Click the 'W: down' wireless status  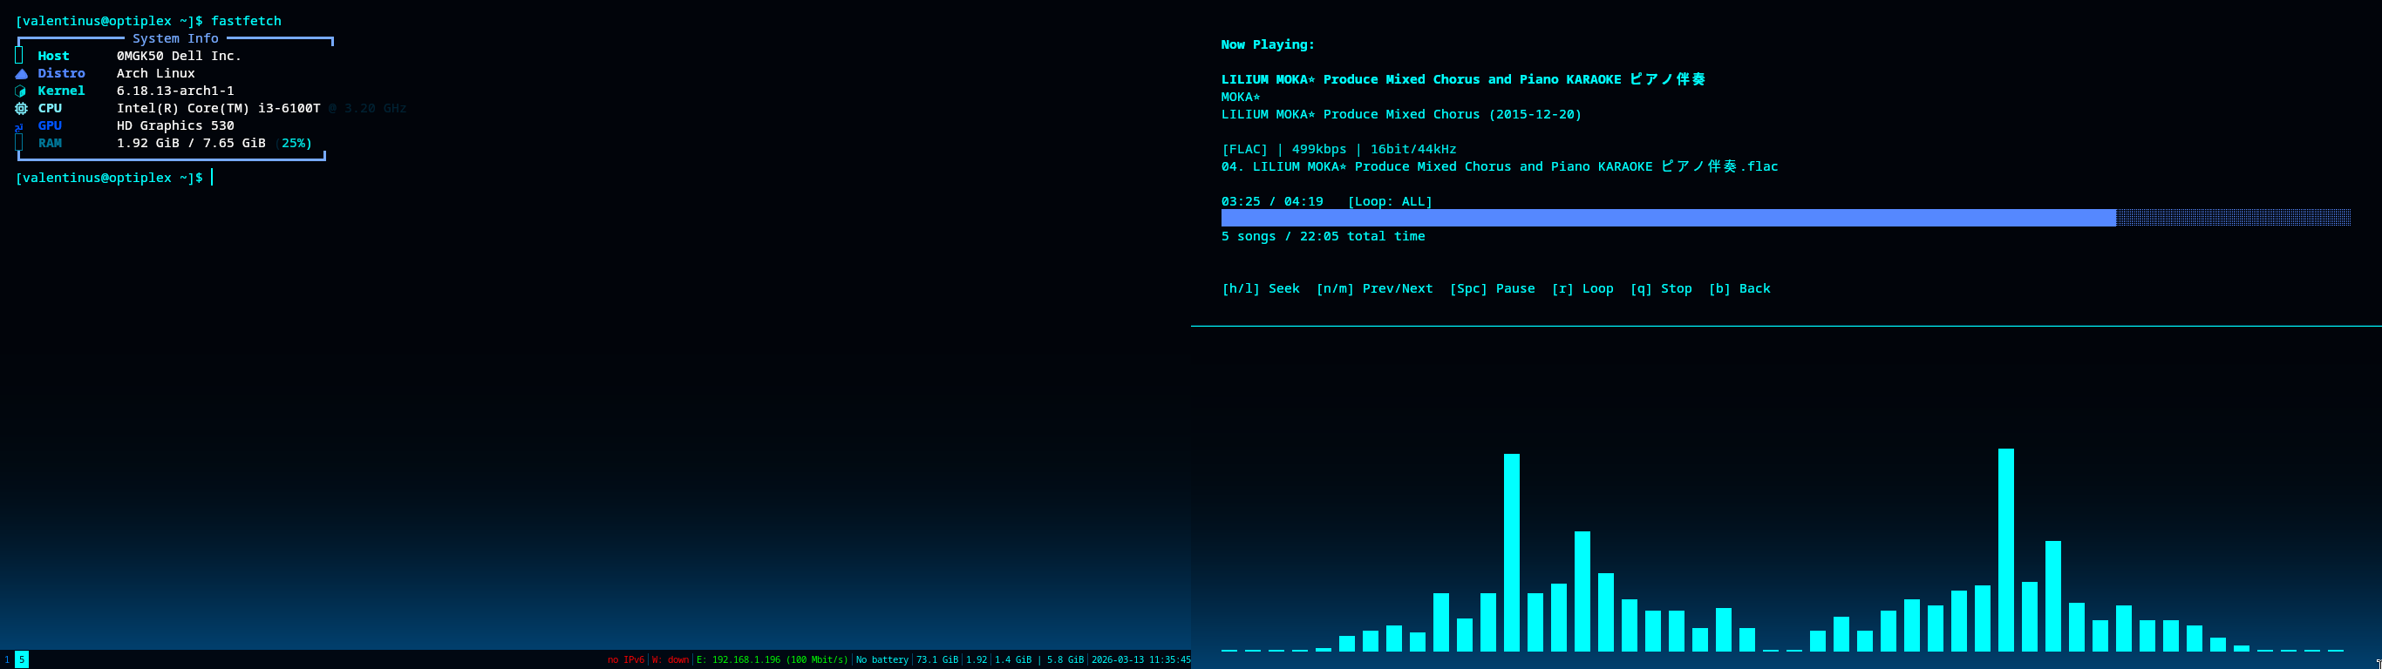670,660
